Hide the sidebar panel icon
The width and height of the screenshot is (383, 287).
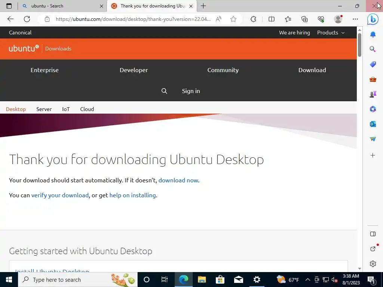[373, 234]
